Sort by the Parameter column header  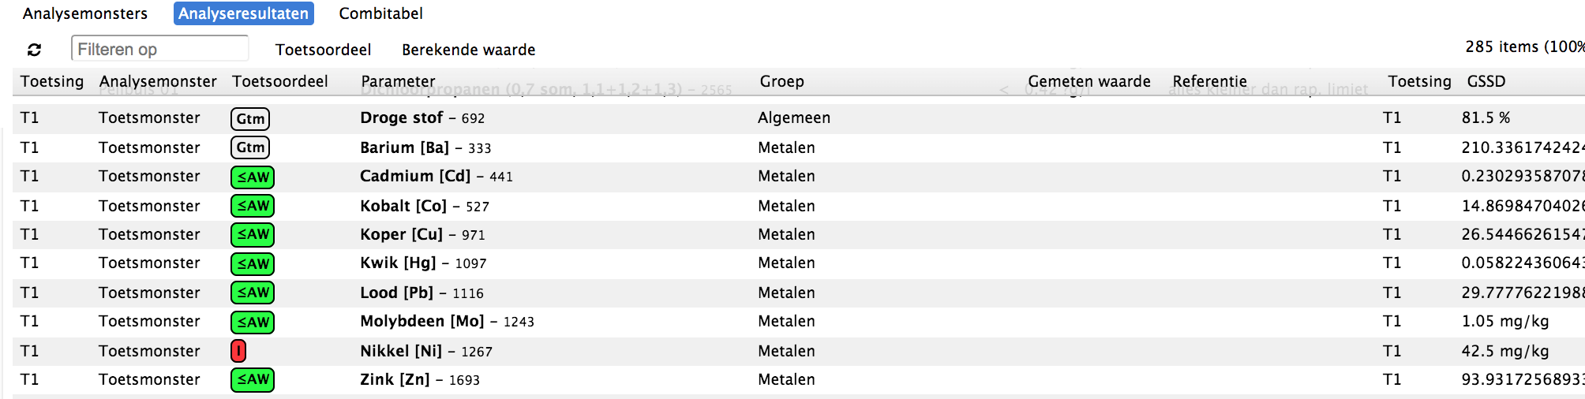(398, 81)
